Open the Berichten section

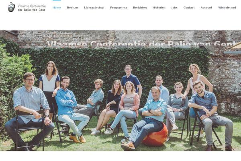[x=140, y=8]
